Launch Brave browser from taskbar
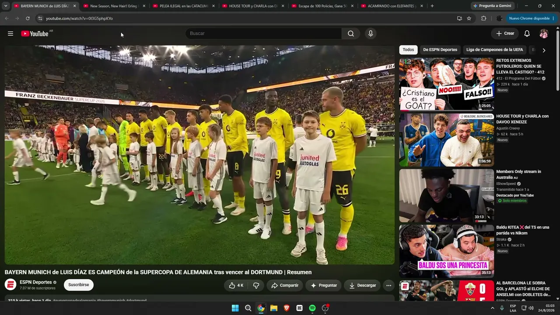The width and height of the screenshot is (560, 315). coord(287,308)
